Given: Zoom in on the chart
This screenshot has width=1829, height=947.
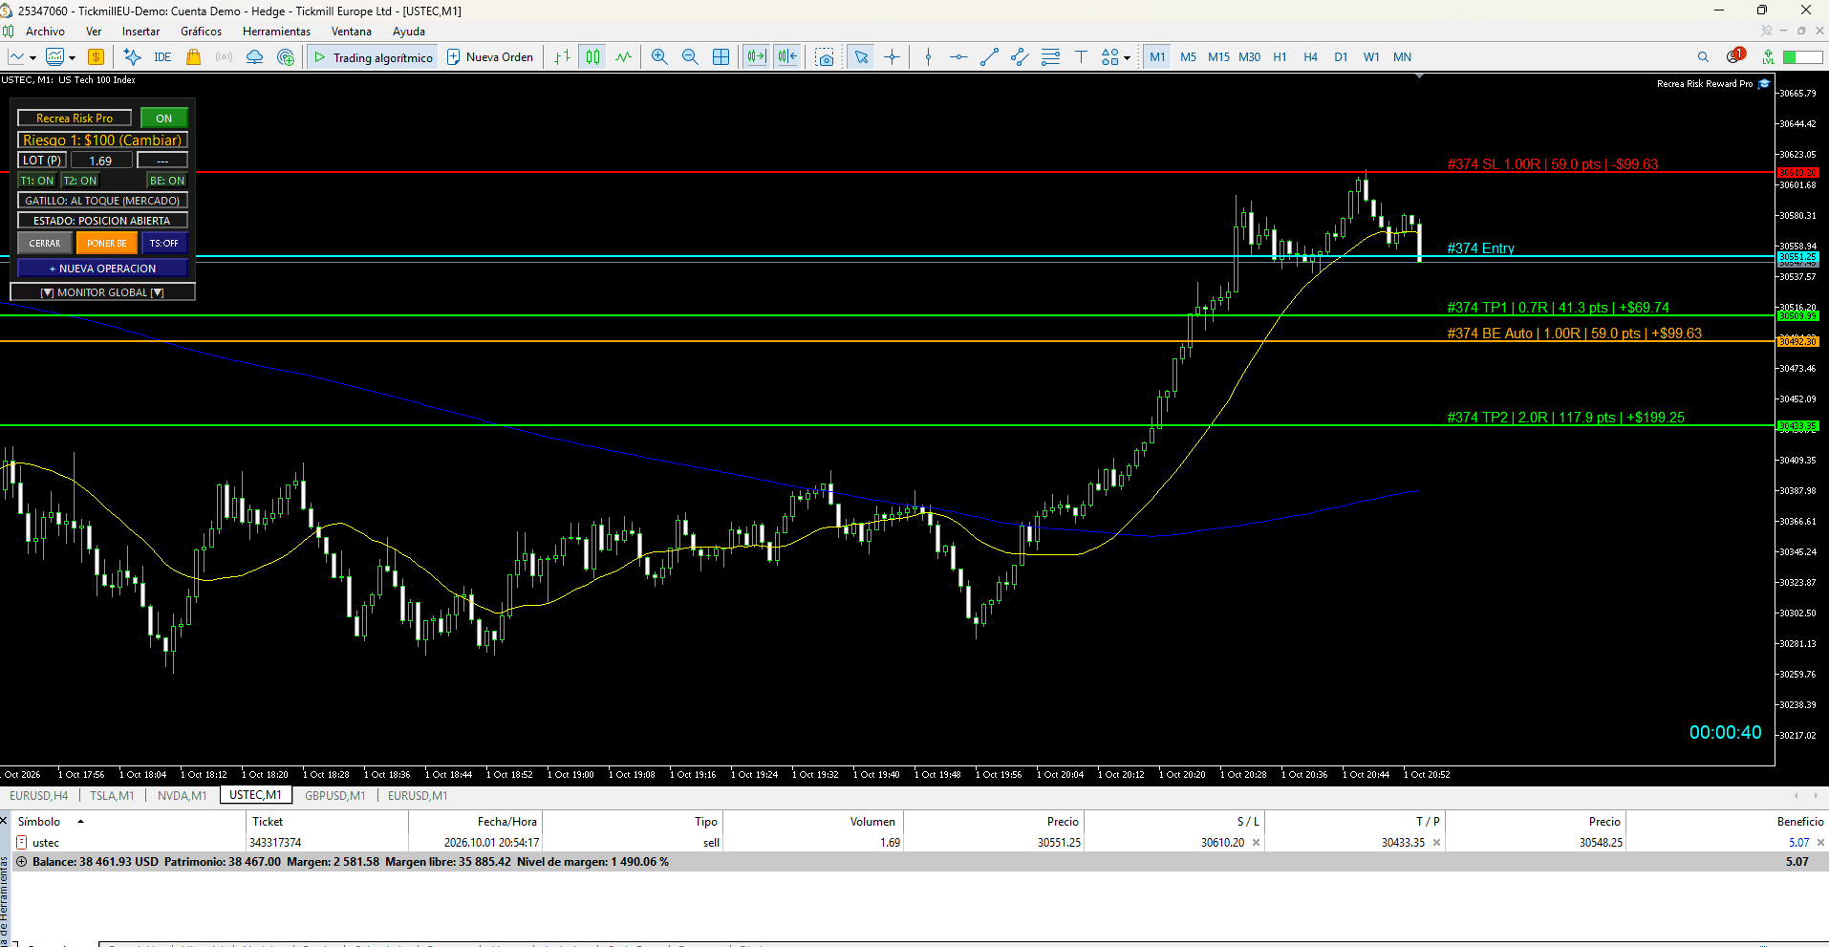Looking at the screenshot, I should (659, 57).
